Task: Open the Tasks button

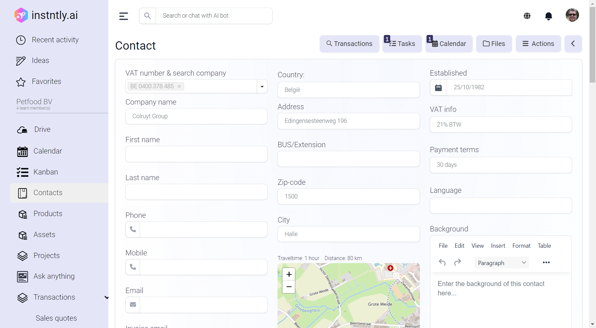Action: [x=402, y=44]
